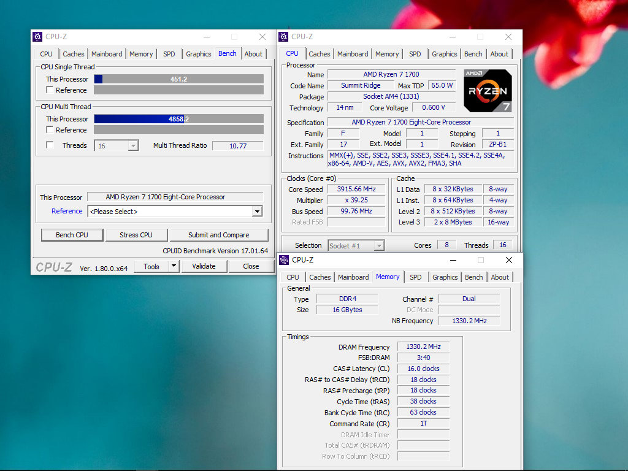This screenshot has width=628, height=471.
Task: Click the Core Voltage value 0.600 V
Action: [x=434, y=107]
